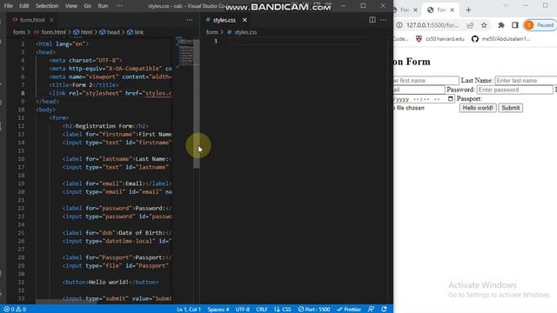Open the date picker calendar icon
This screenshot has height=313, width=557.
coord(451,98)
